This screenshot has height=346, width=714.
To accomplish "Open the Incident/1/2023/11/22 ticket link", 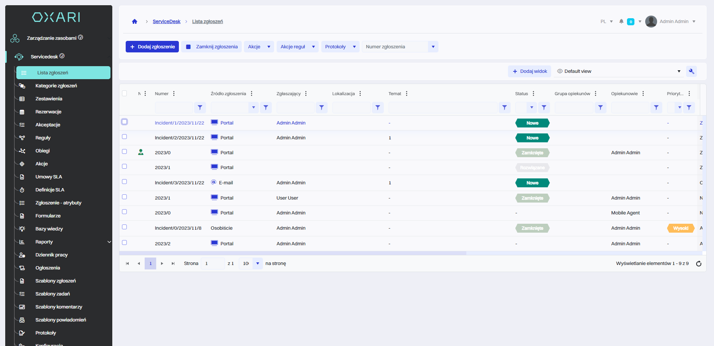I will click(179, 123).
